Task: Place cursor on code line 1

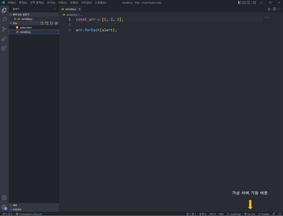Action: click(x=99, y=20)
